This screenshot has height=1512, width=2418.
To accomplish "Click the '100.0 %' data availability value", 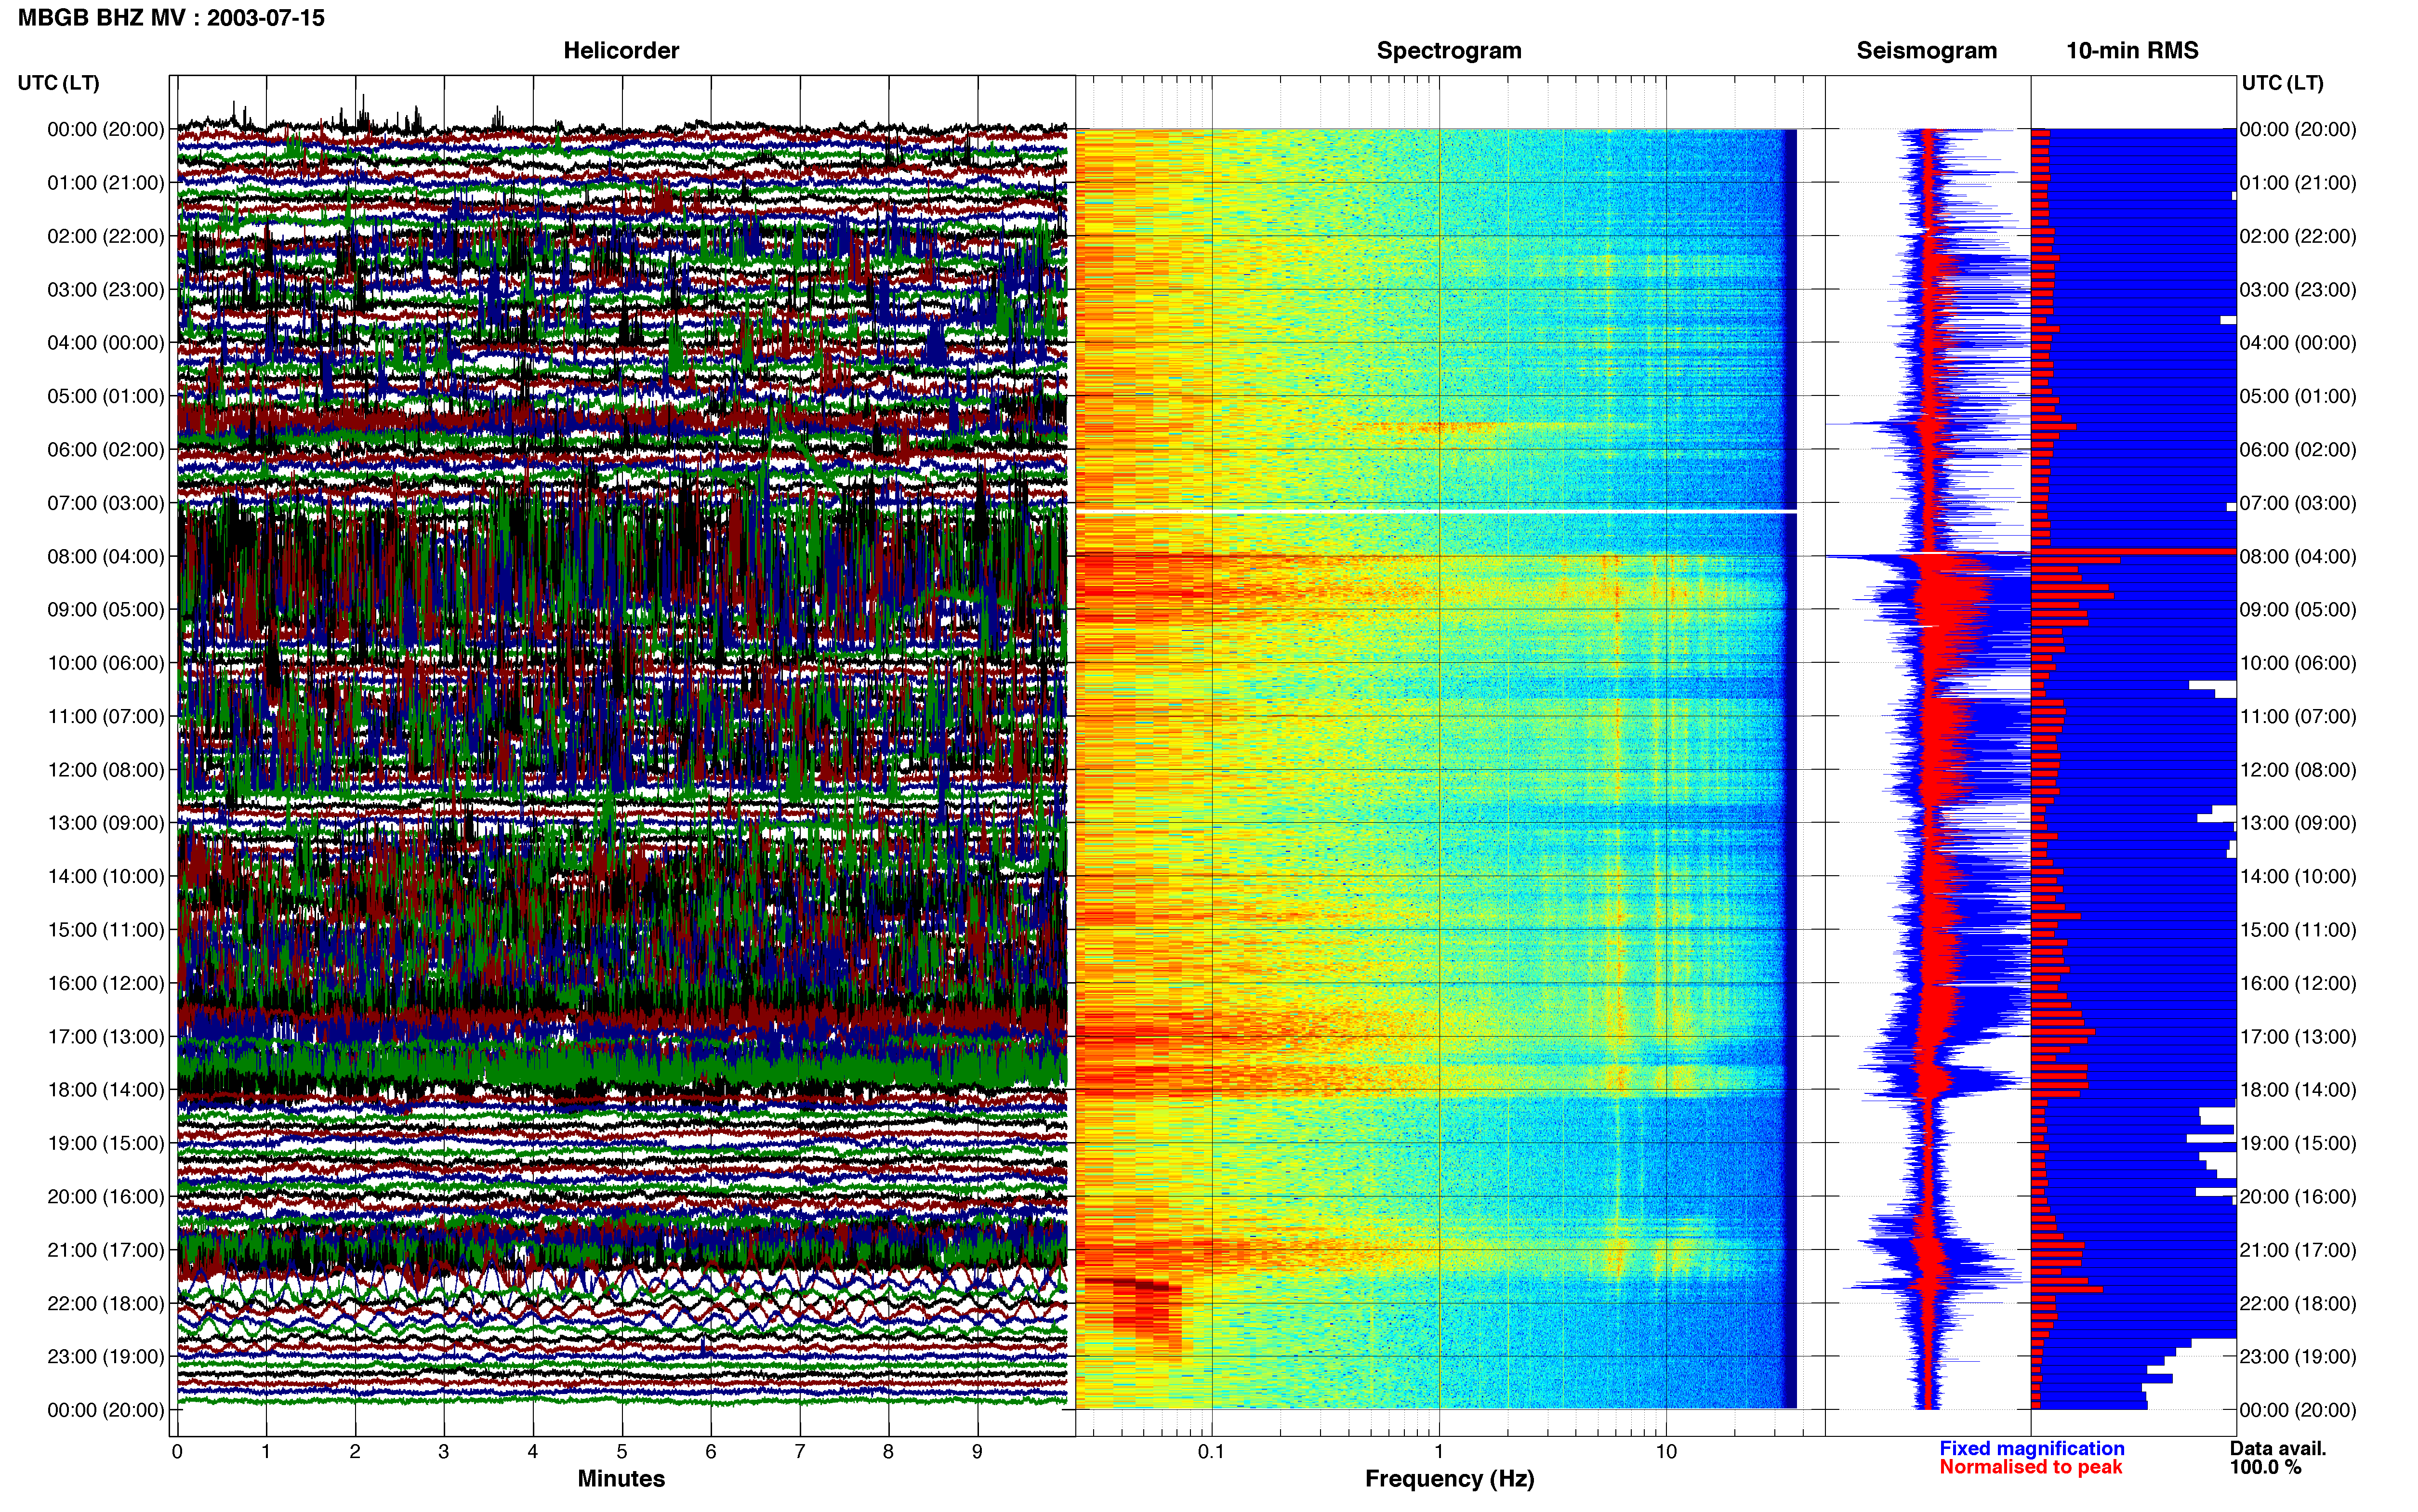I will pyautogui.click(x=2265, y=1467).
